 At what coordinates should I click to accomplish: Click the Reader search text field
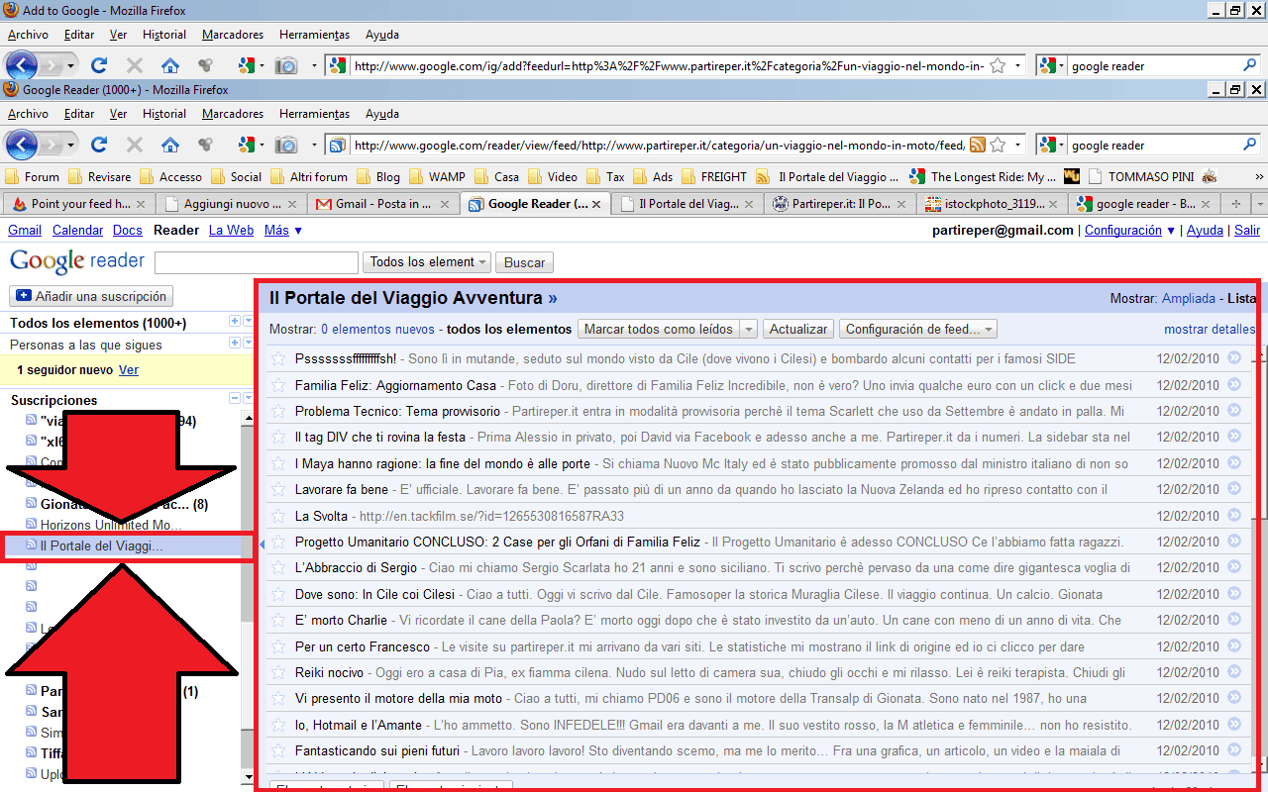click(x=257, y=262)
